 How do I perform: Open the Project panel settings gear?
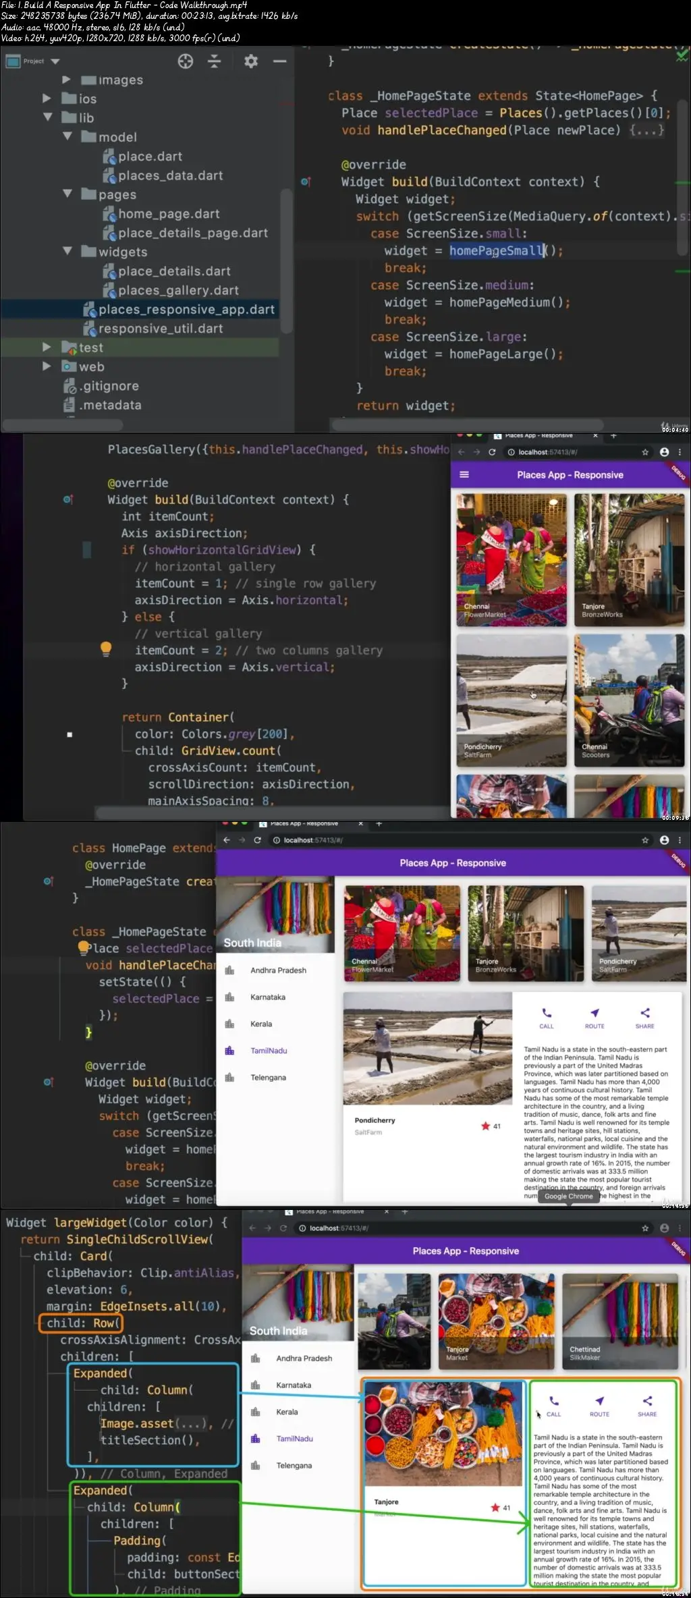[251, 61]
